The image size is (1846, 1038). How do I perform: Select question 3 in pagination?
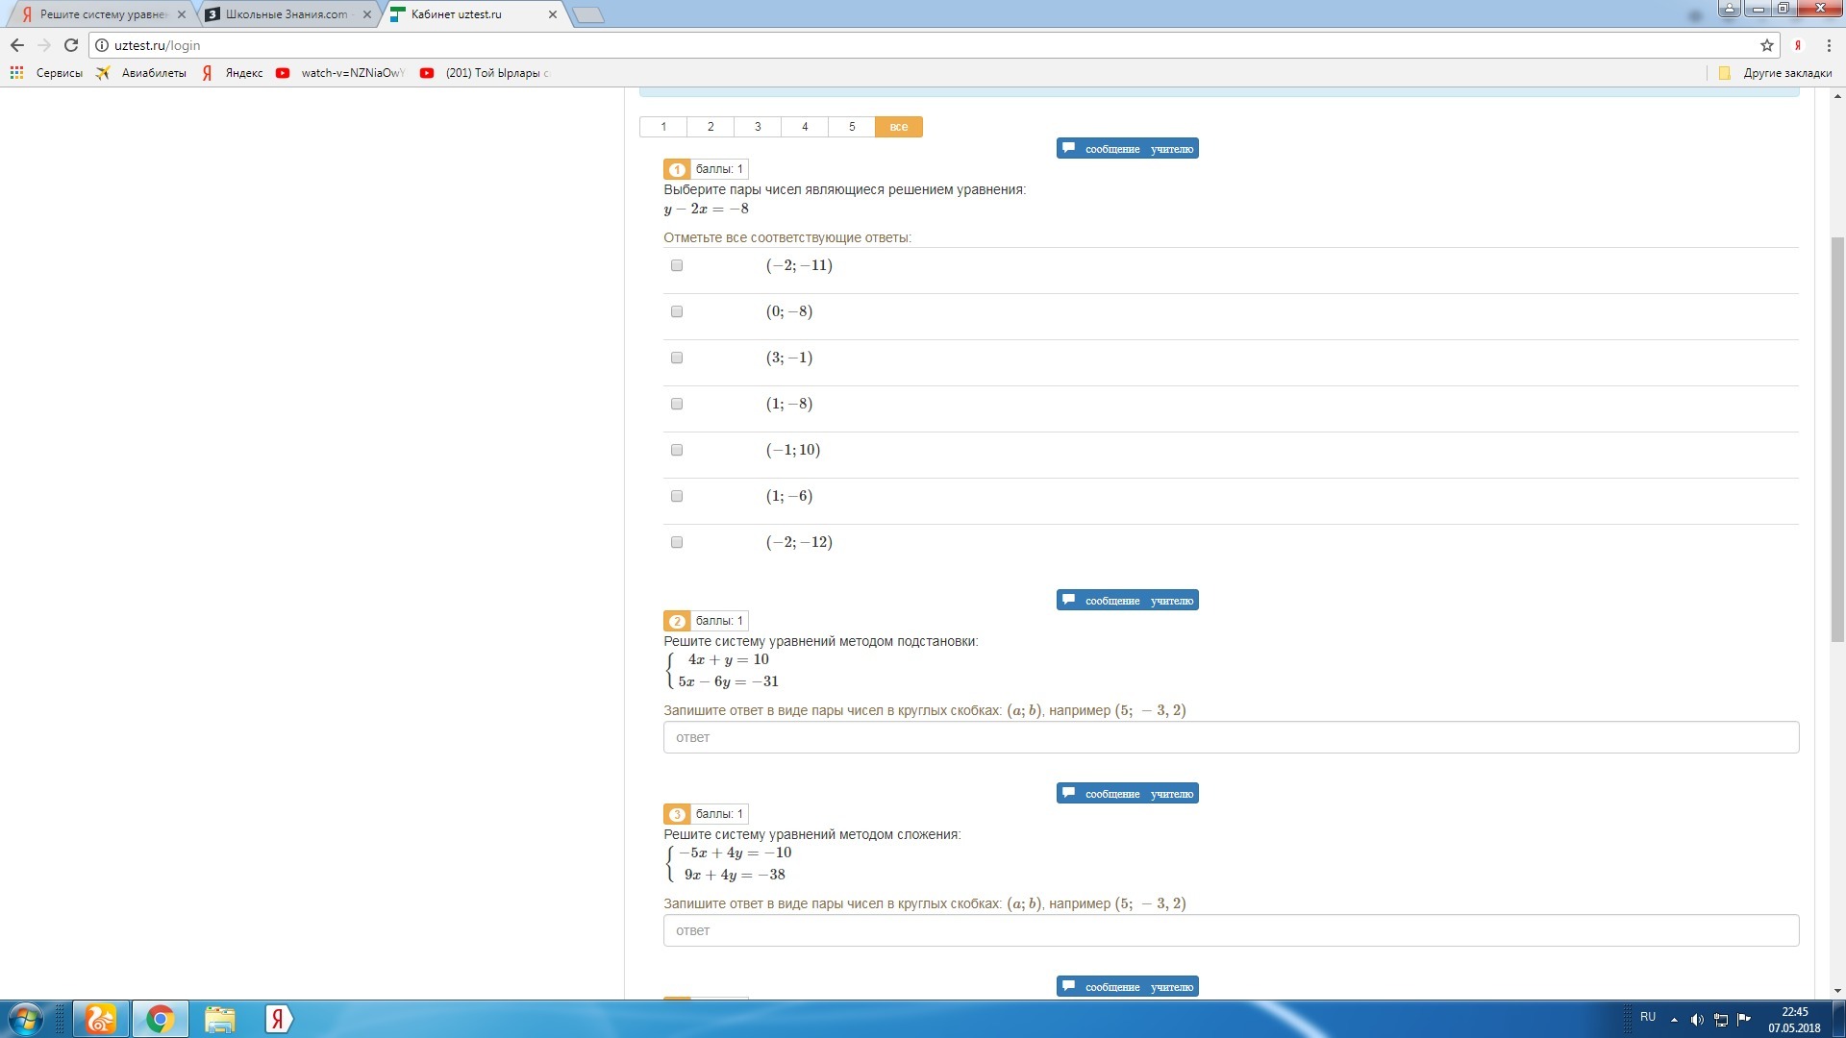[758, 127]
